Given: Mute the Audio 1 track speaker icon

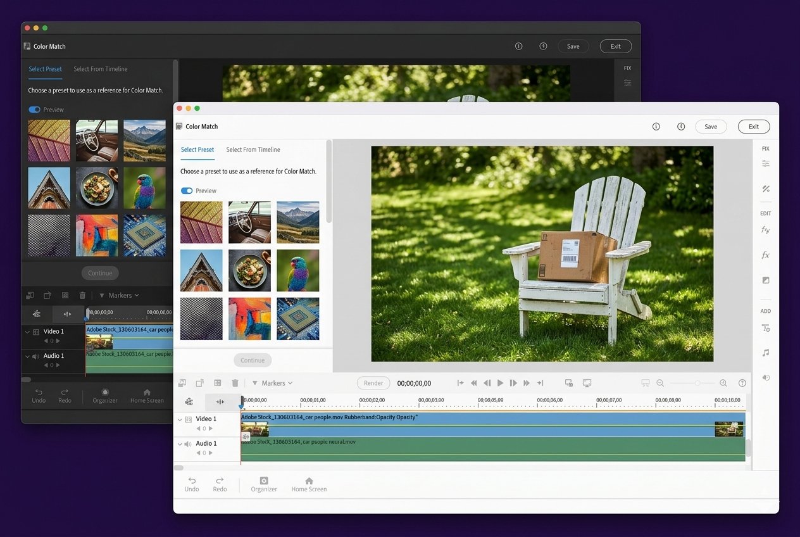Looking at the screenshot, I should tap(188, 443).
